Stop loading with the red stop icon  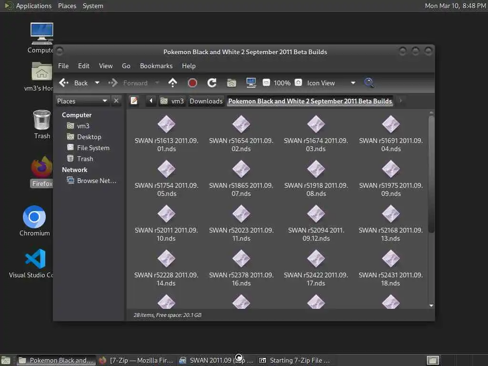pos(193,83)
